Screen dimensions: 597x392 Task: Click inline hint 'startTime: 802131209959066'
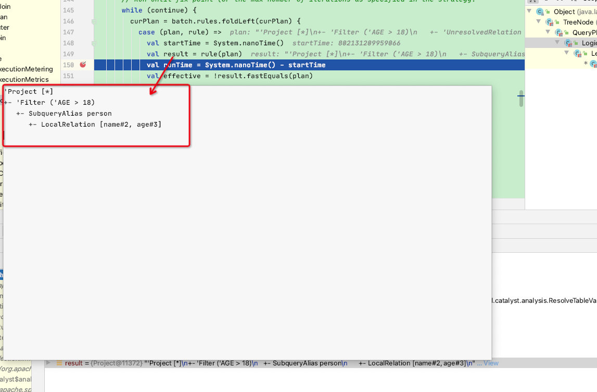[x=346, y=43]
